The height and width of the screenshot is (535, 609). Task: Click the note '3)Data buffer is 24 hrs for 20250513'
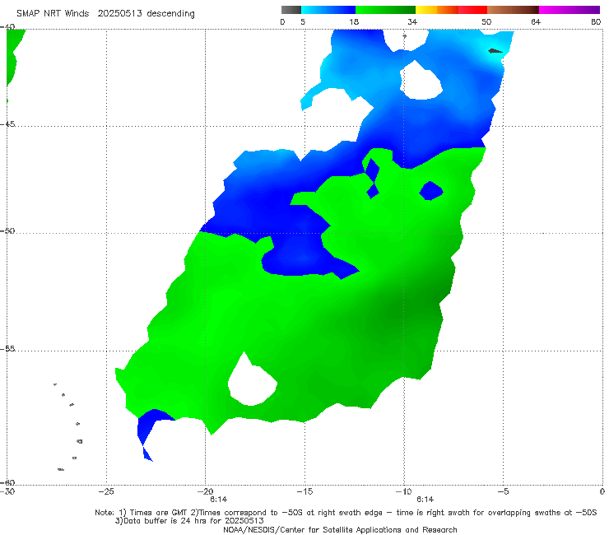189,521
